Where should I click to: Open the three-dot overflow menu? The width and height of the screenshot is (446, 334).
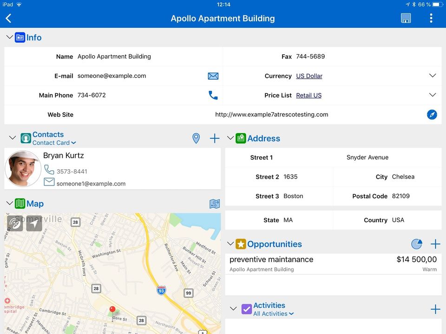point(431,18)
